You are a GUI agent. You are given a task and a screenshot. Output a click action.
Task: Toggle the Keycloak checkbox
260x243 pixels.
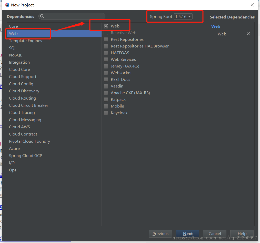point(106,113)
